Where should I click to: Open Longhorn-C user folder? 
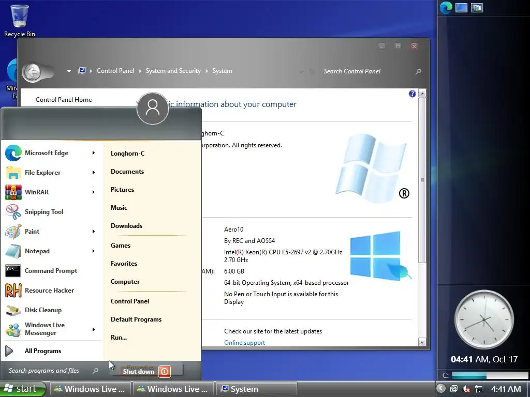point(127,153)
